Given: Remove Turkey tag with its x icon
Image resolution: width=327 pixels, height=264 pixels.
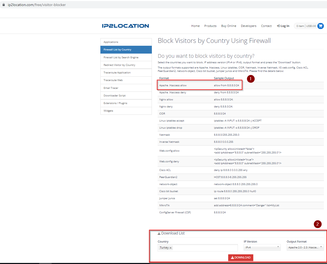Looking at the screenshot, I should click(x=170, y=248).
